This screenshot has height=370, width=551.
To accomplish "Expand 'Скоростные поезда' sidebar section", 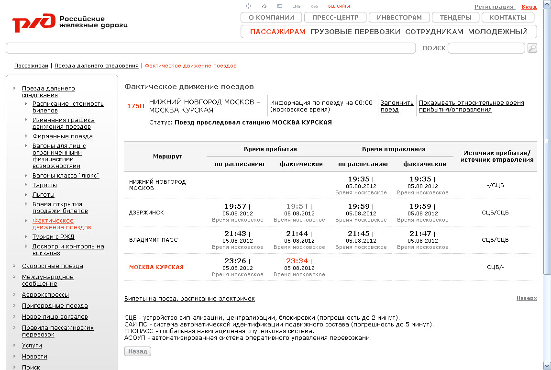I will (x=53, y=266).
